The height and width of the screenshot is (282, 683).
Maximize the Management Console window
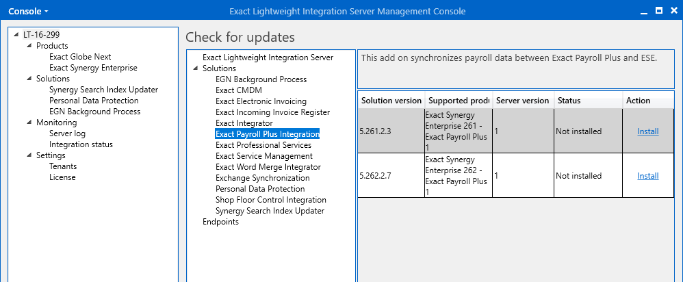click(x=658, y=11)
